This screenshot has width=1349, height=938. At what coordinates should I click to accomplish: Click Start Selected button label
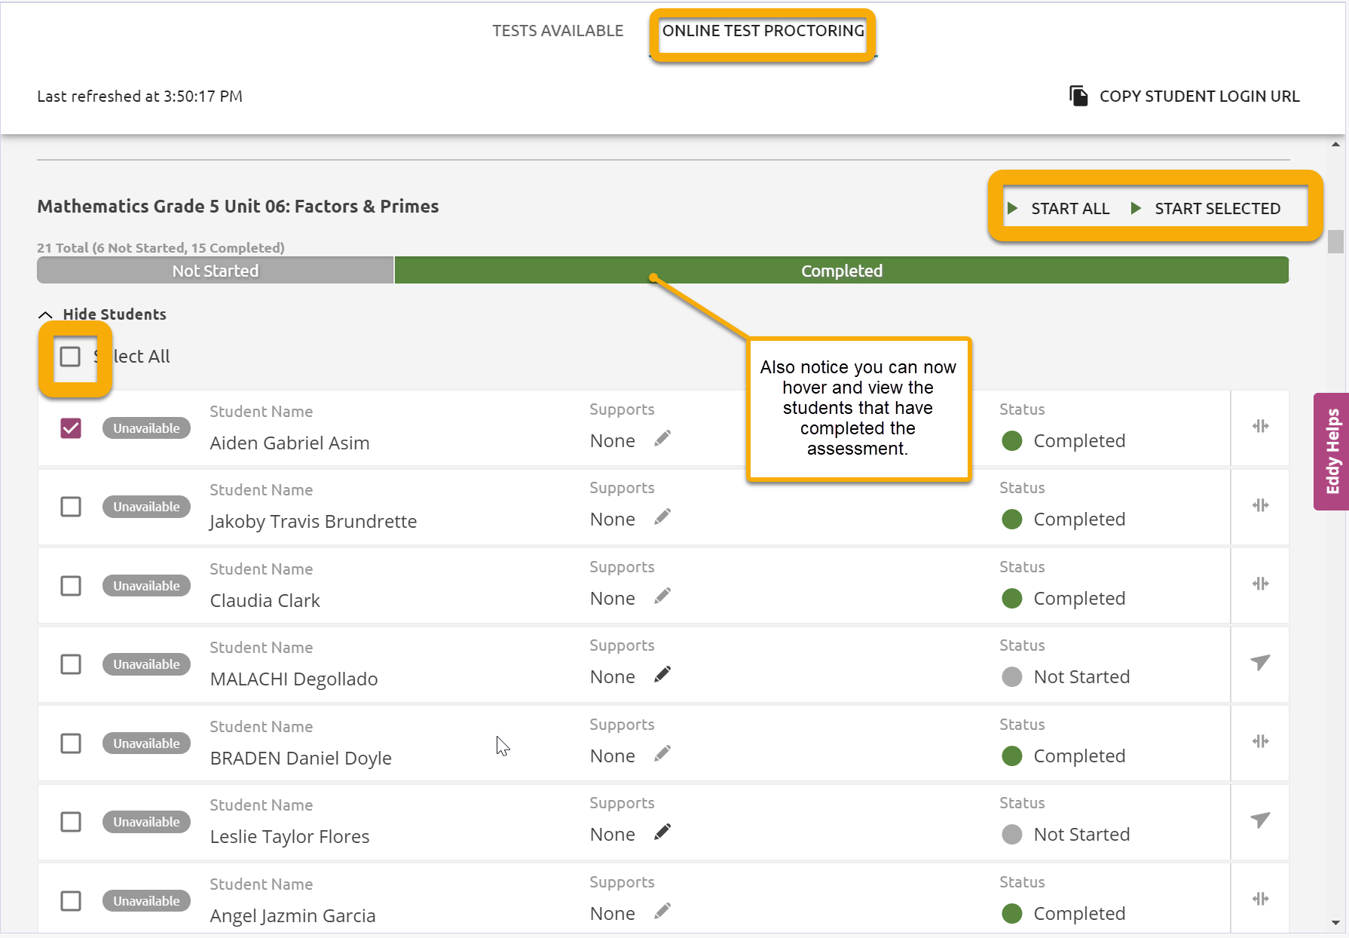(1217, 209)
